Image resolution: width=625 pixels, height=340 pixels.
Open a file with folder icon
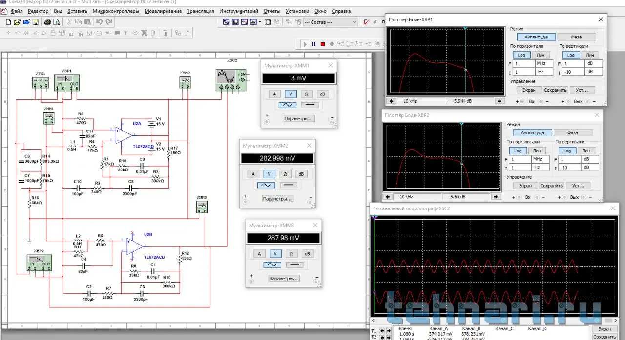pyautogui.click(x=17, y=22)
